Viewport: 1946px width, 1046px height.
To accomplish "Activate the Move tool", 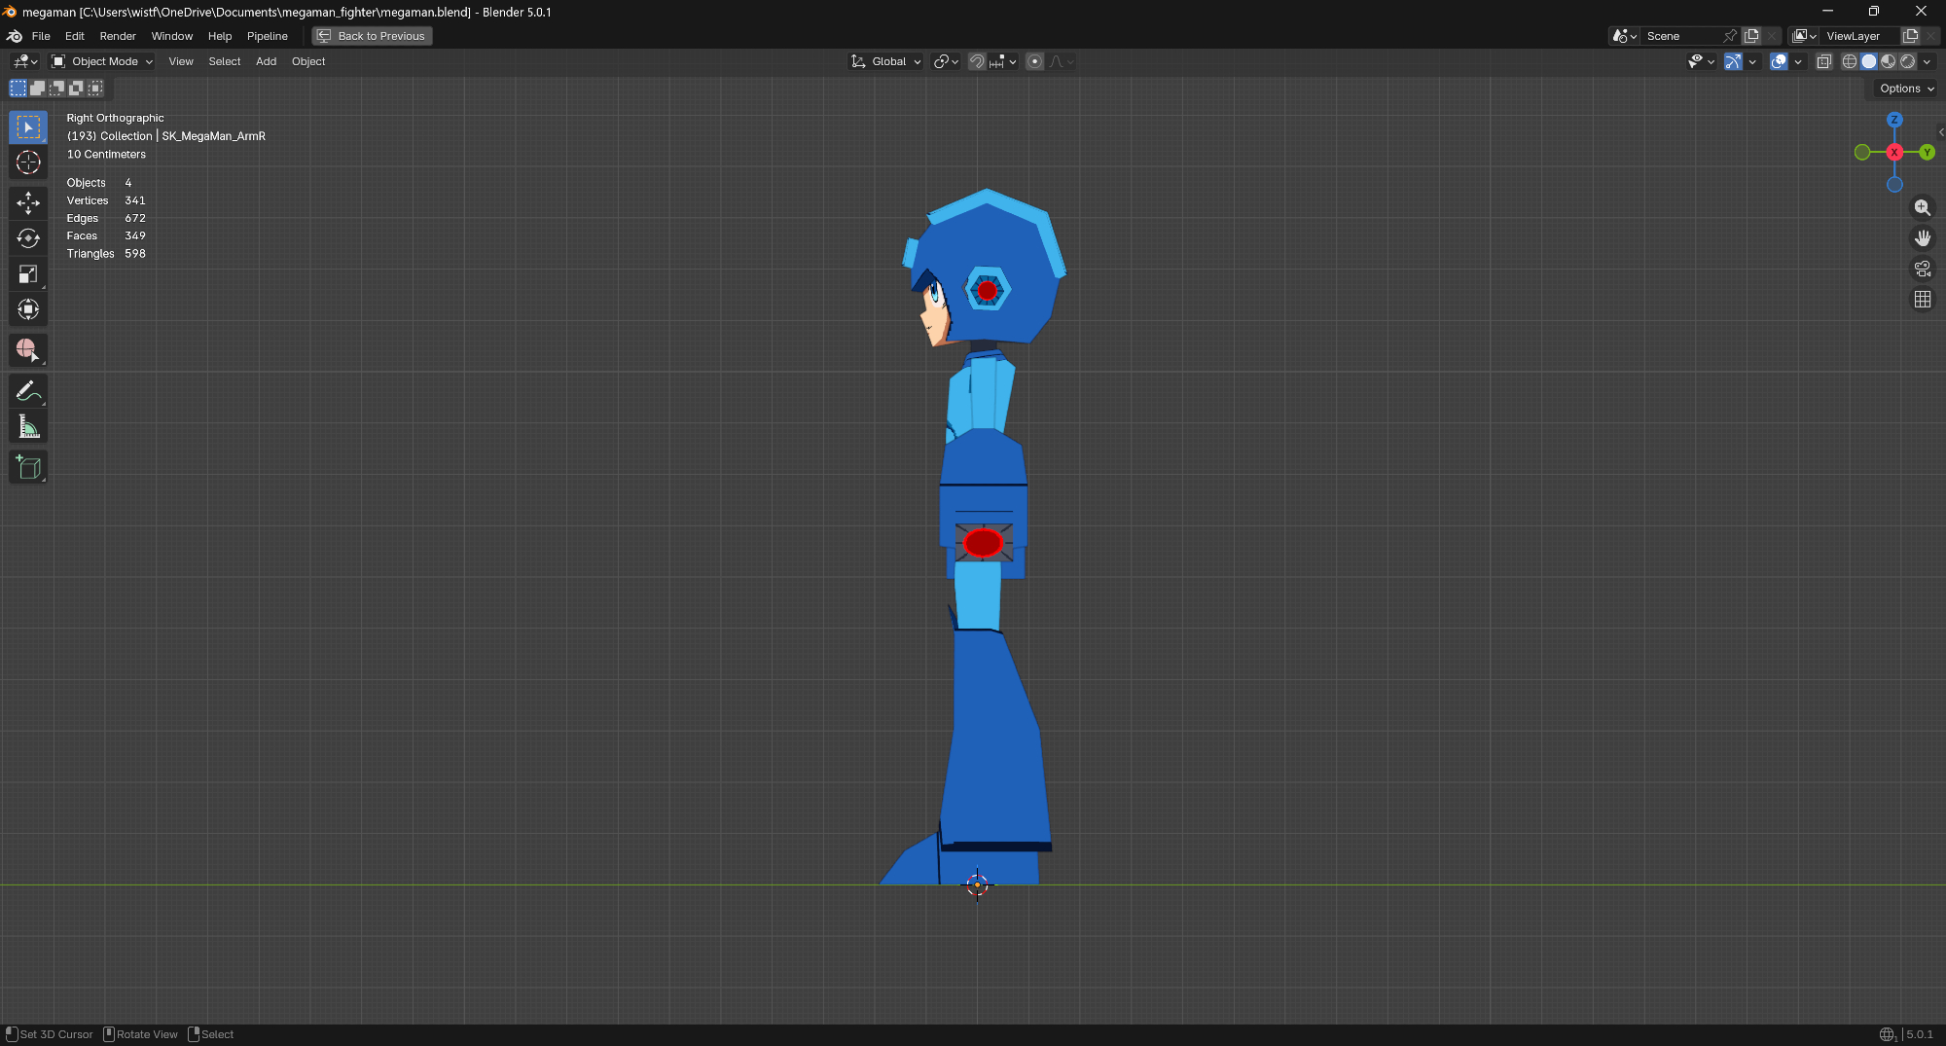I will (x=28, y=202).
